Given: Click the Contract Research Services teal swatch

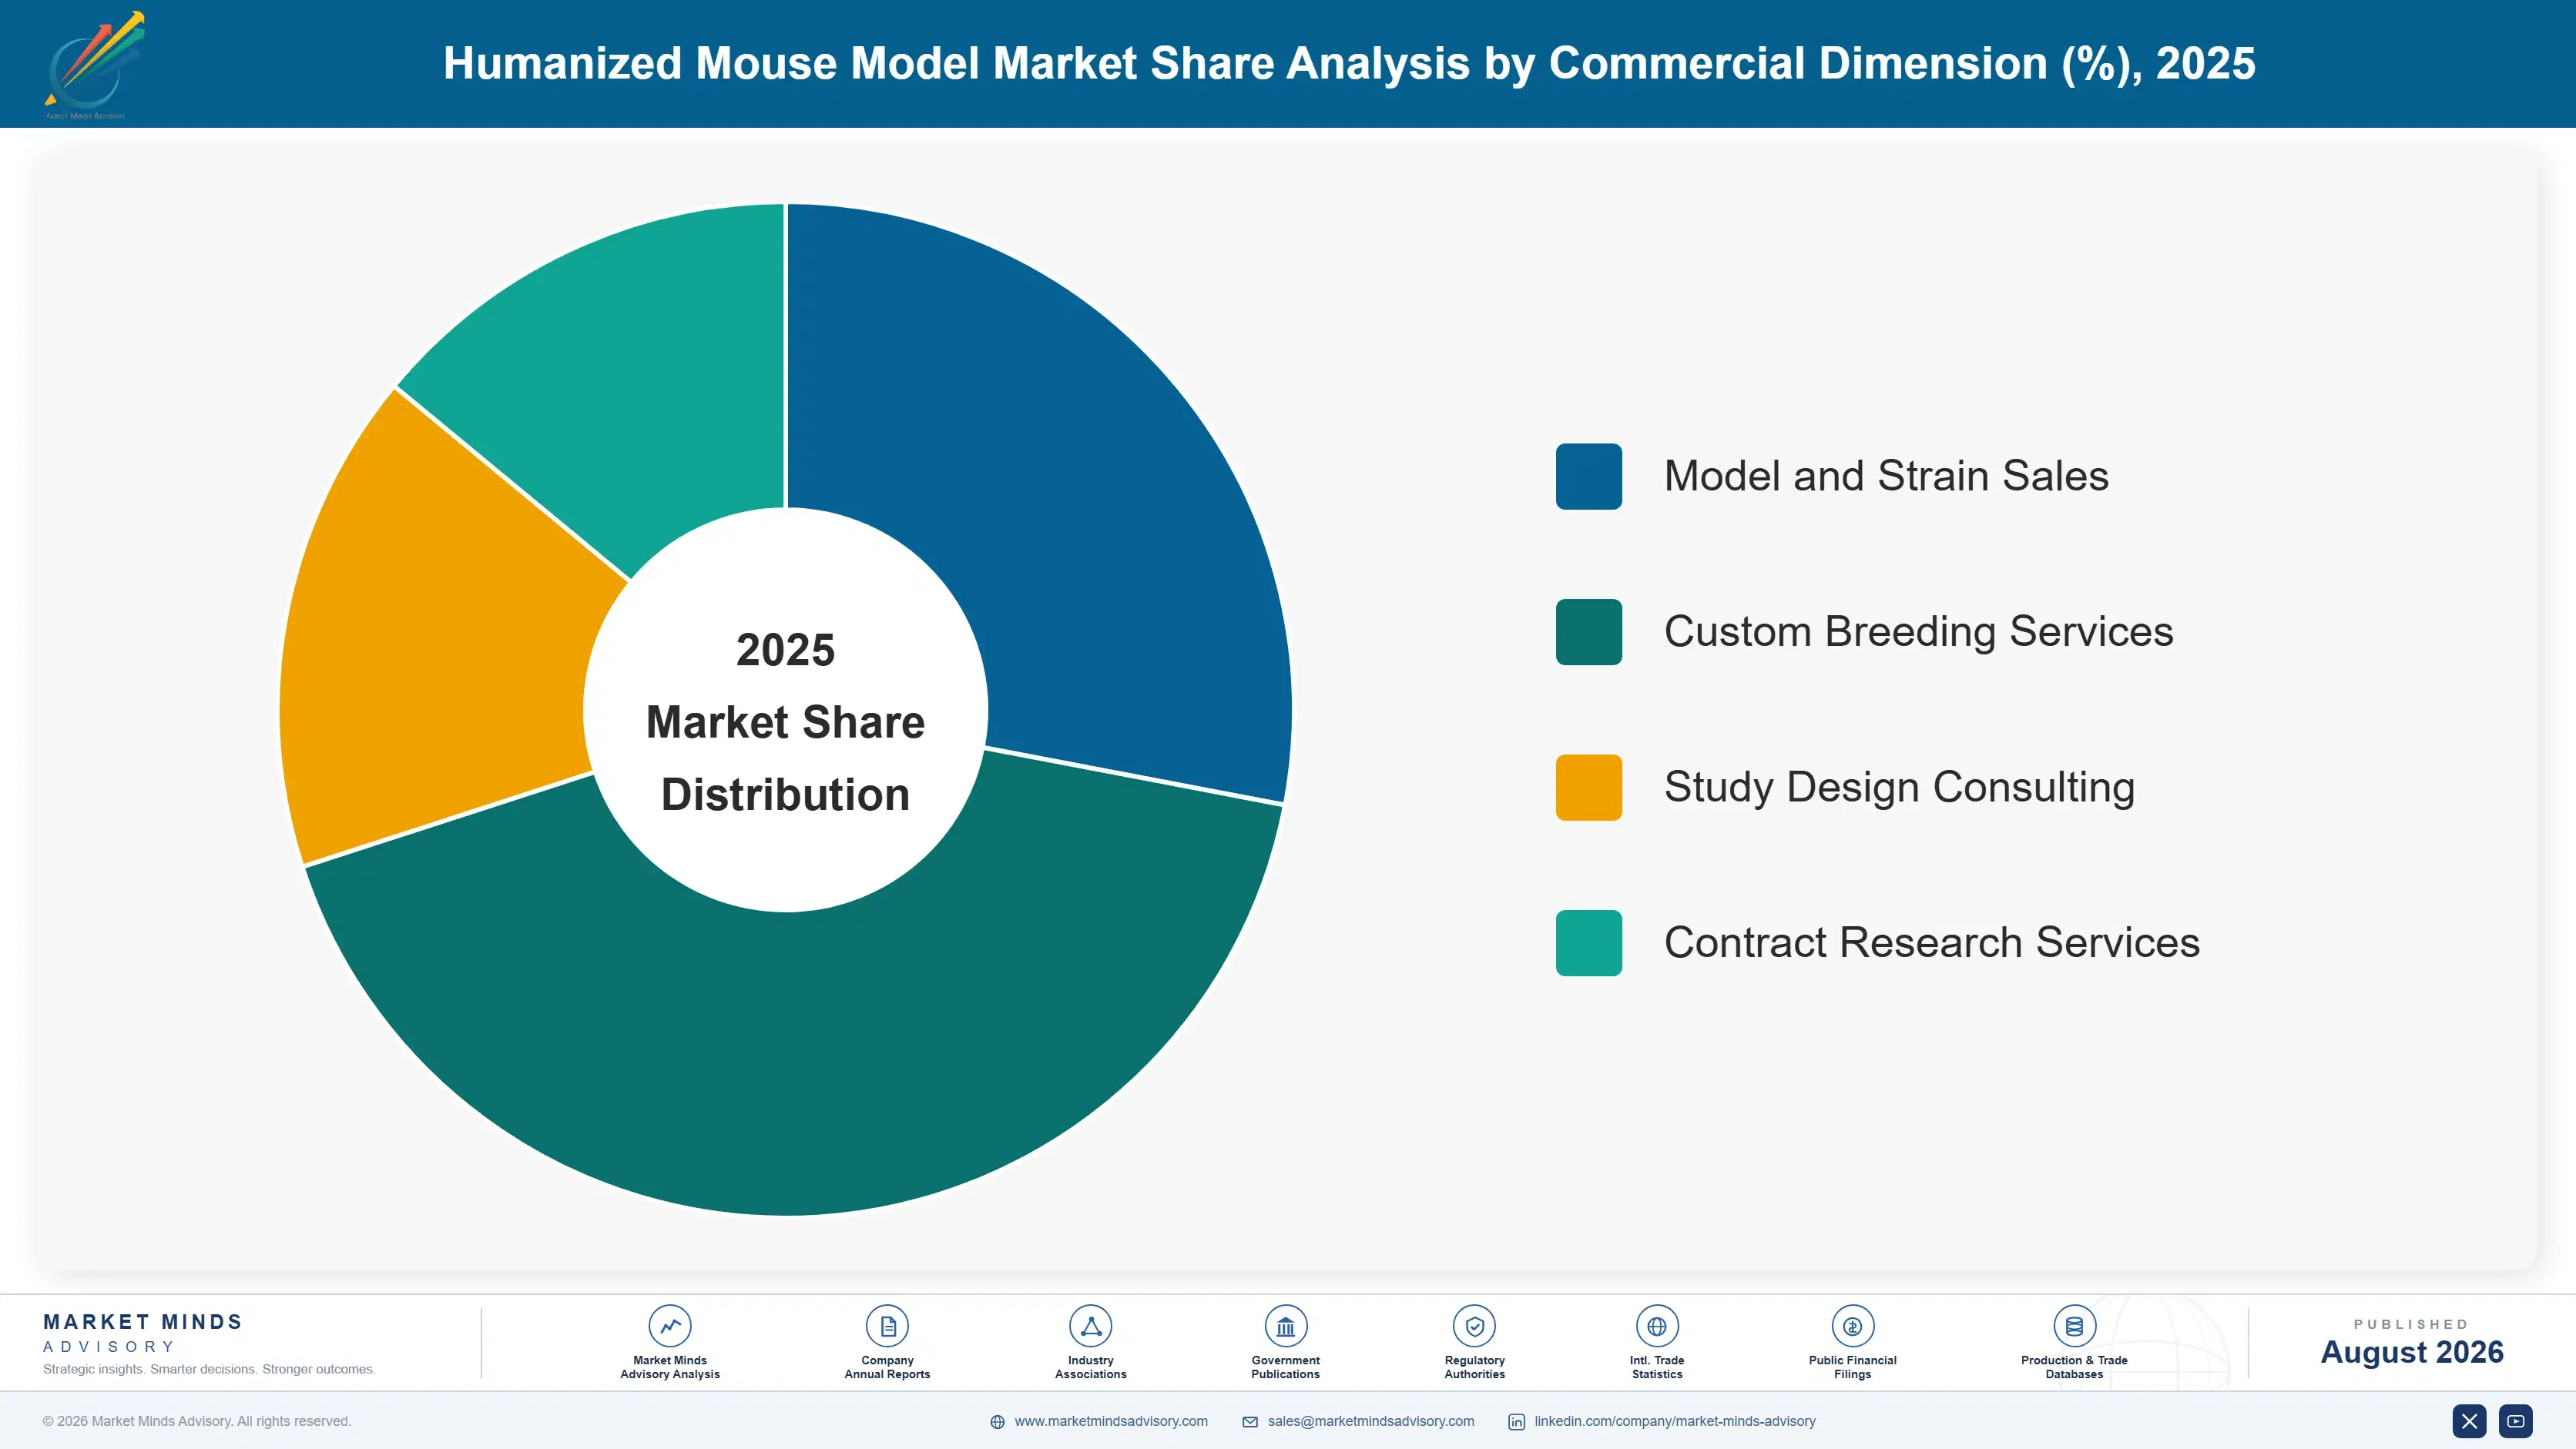Looking at the screenshot, I should (1588, 942).
